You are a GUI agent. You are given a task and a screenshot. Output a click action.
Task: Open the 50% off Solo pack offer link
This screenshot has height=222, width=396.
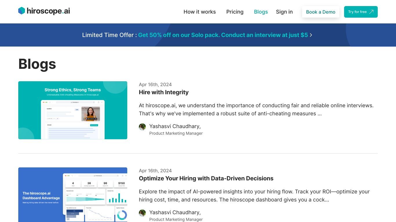[x=223, y=35]
